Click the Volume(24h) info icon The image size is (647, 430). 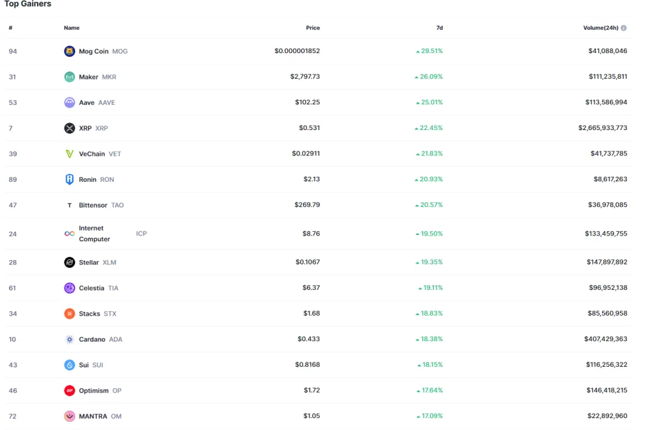coord(624,28)
